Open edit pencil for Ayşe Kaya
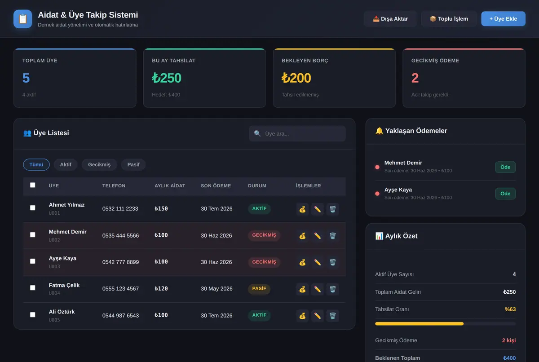Image resolution: width=539 pixels, height=362 pixels. (318, 262)
